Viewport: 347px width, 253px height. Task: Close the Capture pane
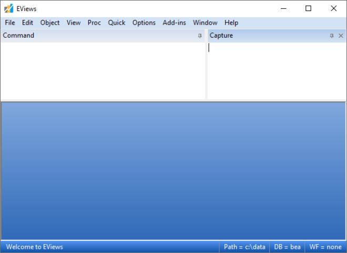pyautogui.click(x=341, y=36)
